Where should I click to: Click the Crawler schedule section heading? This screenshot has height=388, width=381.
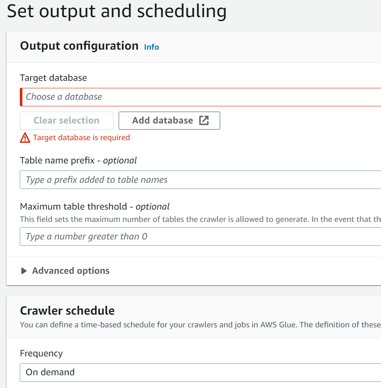67,311
